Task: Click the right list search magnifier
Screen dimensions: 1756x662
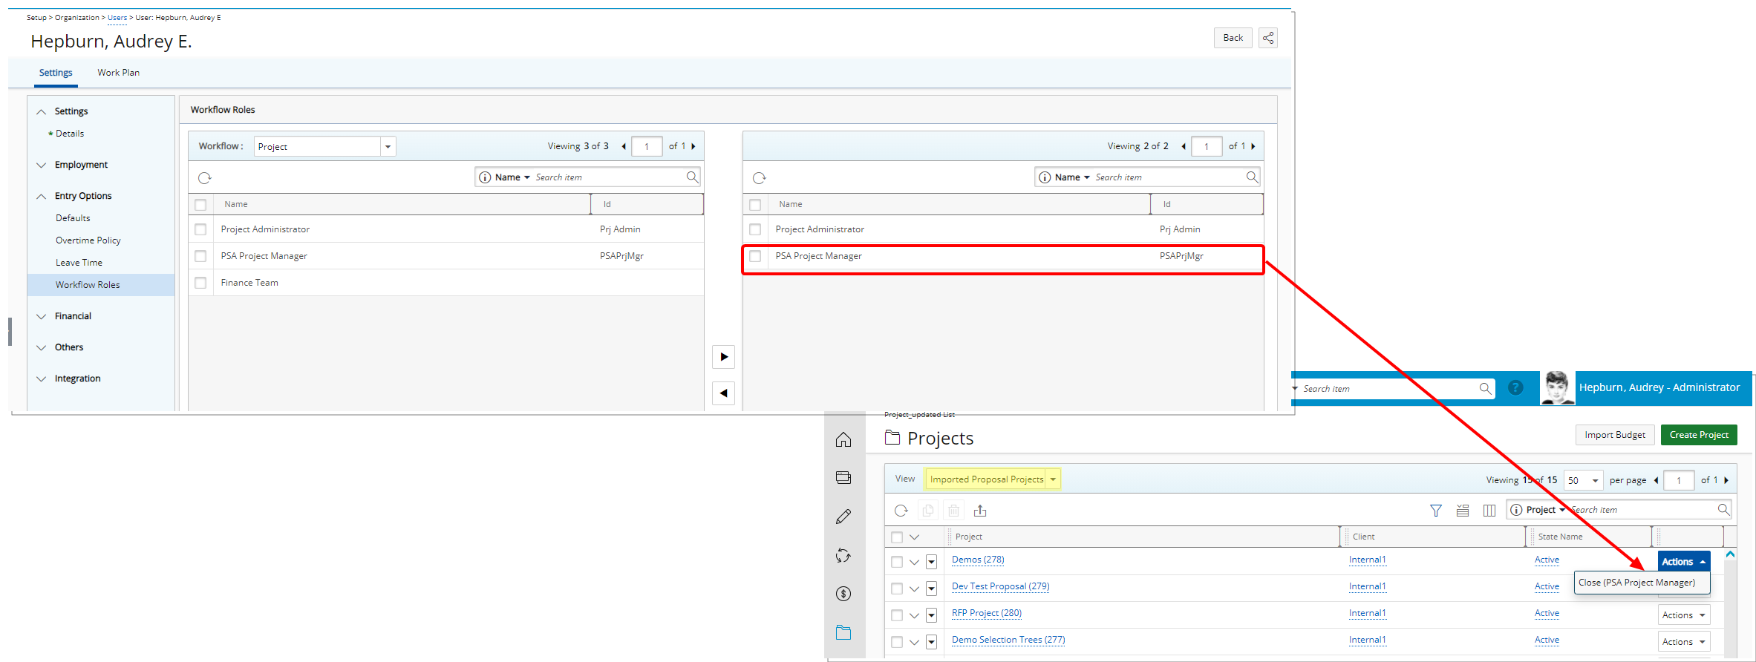Action: coord(1252,177)
